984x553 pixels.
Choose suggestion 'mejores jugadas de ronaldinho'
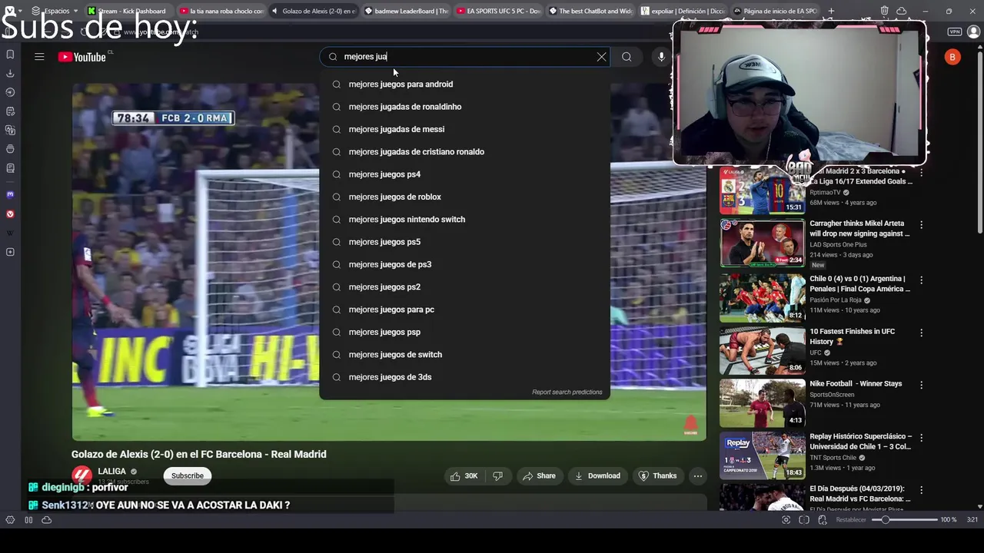[464, 107]
